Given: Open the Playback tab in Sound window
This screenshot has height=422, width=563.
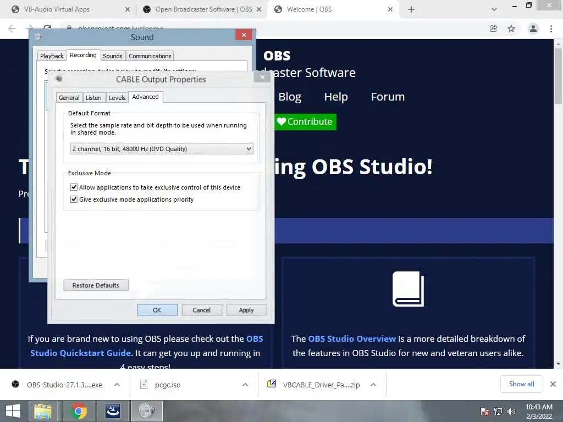Looking at the screenshot, I should tap(52, 56).
